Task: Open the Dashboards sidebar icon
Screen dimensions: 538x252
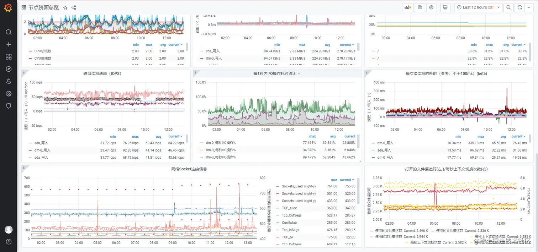Action: (x=9, y=57)
